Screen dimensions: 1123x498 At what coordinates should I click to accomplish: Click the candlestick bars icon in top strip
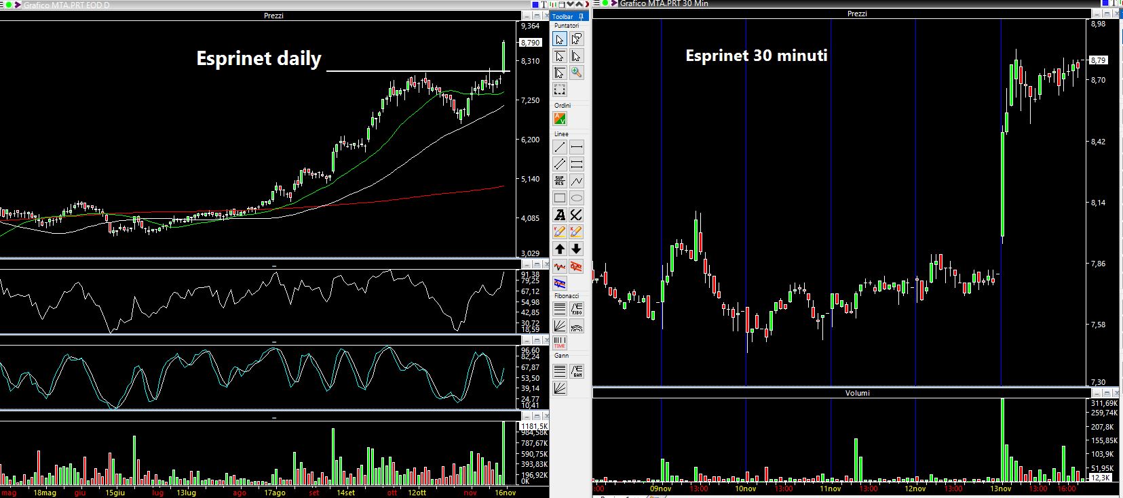pyautogui.click(x=553, y=4)
